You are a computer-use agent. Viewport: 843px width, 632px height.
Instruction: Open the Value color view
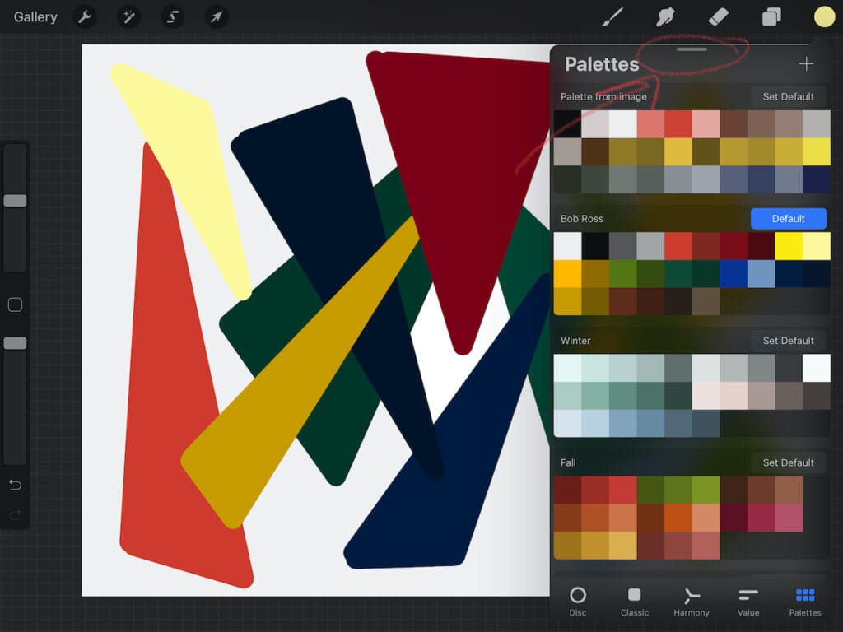click(748, 601)
